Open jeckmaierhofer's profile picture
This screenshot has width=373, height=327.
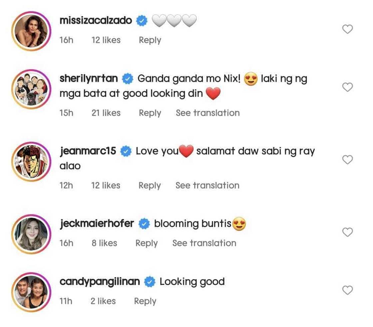tap(31, 233)
